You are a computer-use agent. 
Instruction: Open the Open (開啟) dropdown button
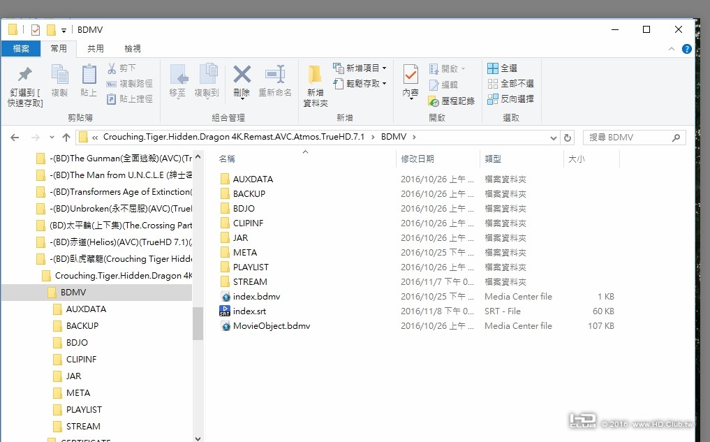tap(448, 69)
